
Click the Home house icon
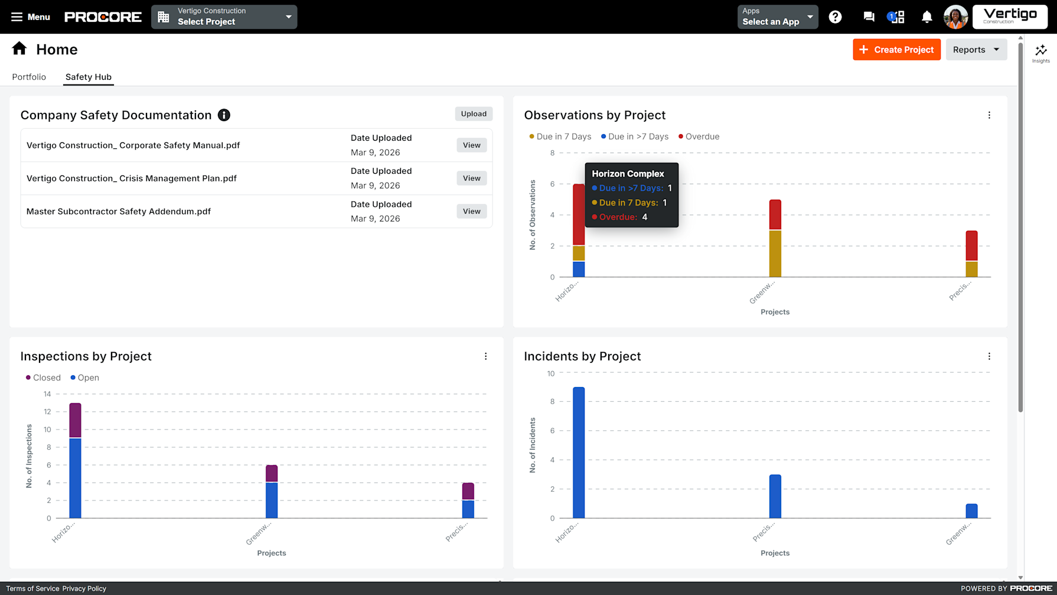[19, 48]
